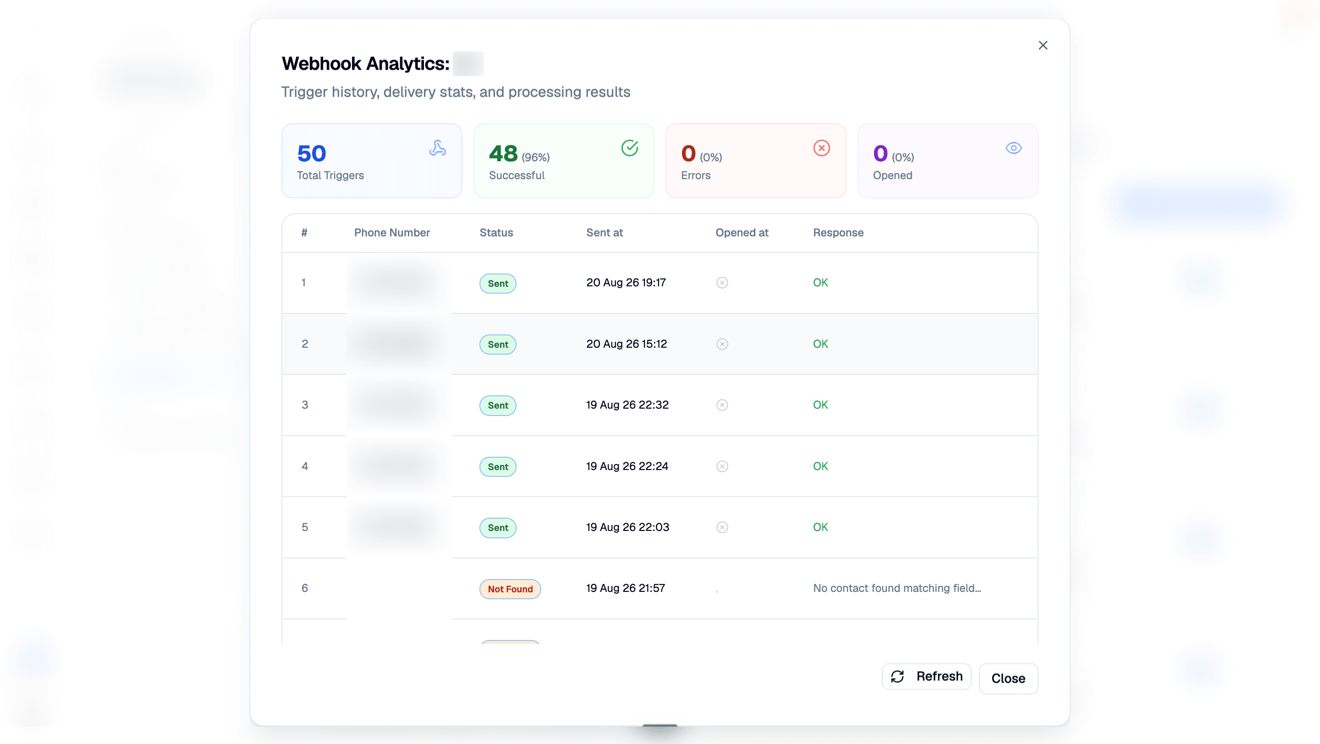
Task: Click the '19 Aug 26 22:24' timestamp
Action: (627, 466)
